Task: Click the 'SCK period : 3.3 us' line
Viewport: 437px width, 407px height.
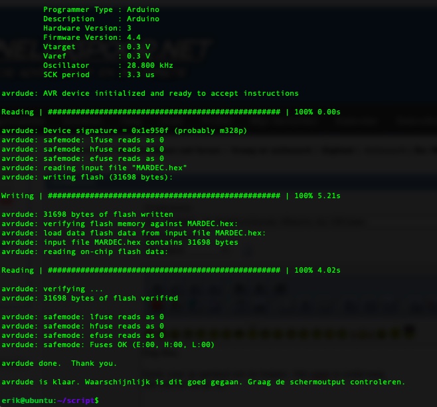Action: pyautogui.click(x=99, y=74)
